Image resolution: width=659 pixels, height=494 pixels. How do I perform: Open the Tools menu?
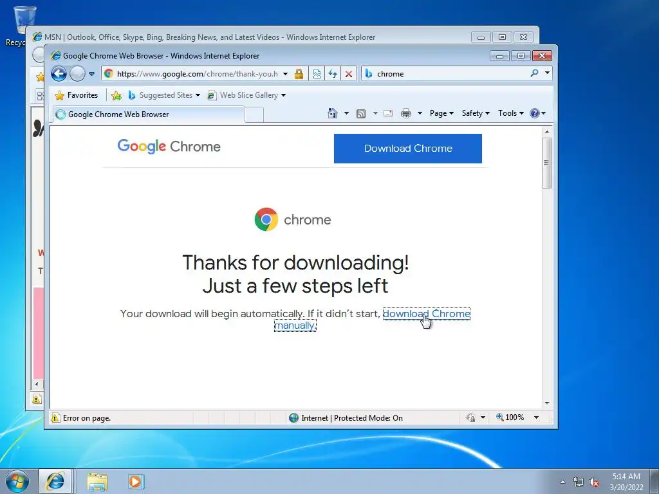click(510, 113)
